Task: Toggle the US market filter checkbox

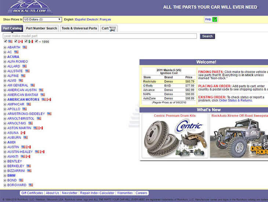Action: tap(6, 41)
